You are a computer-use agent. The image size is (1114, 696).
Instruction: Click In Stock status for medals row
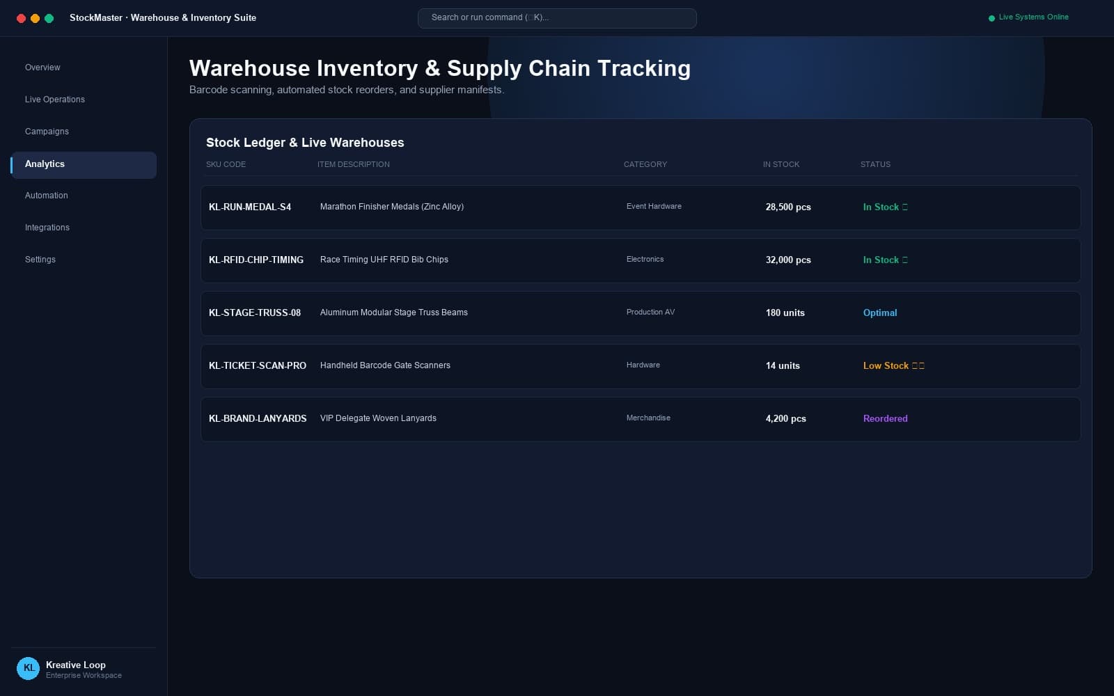(886, 207)
